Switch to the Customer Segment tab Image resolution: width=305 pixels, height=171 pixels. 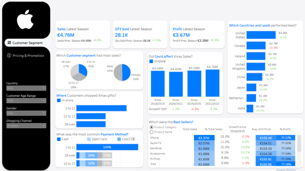pos(27,43)
